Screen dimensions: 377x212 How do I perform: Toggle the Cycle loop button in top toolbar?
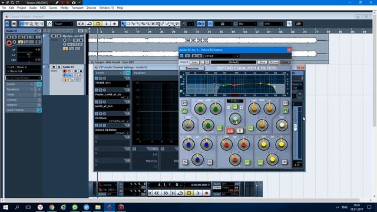pos(90,24)
